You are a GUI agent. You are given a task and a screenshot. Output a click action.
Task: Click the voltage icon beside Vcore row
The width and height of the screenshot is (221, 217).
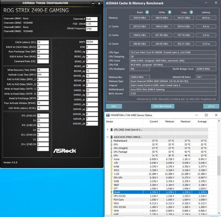pyautogui.click(x=112, y=159)
